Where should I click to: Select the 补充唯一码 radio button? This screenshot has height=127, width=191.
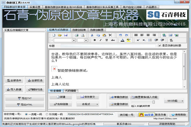click(x=47, y=114)
